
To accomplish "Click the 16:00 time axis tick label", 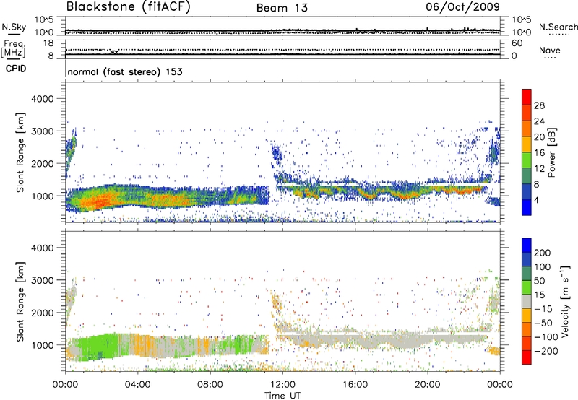I will pos(355,385).
